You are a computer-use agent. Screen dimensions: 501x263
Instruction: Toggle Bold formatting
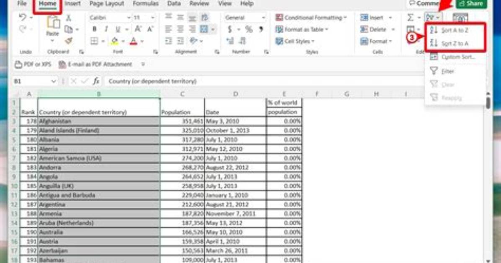94,29
